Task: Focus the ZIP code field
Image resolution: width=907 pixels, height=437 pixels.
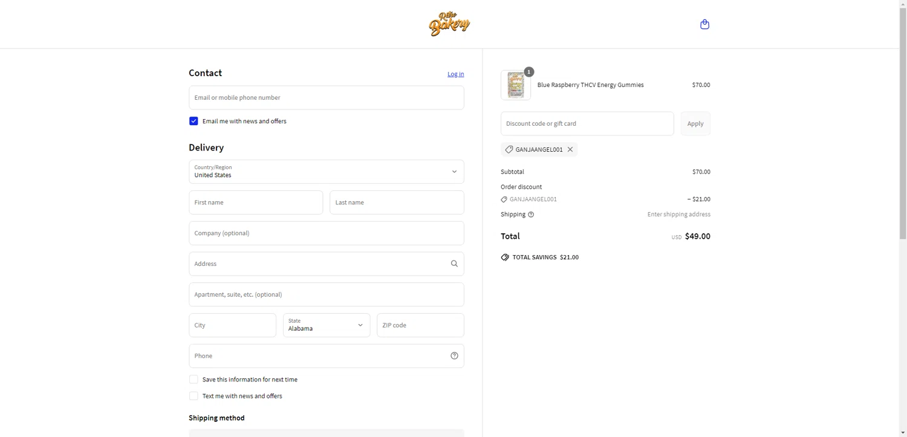Action: 420,325
